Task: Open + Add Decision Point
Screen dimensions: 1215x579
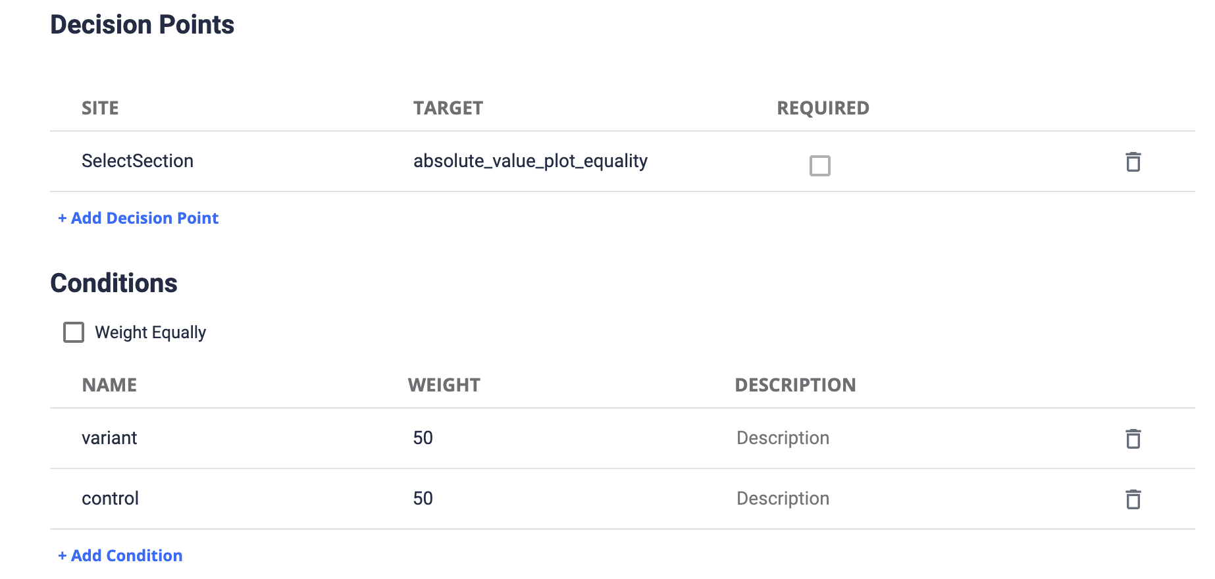Action: (138, 218)
